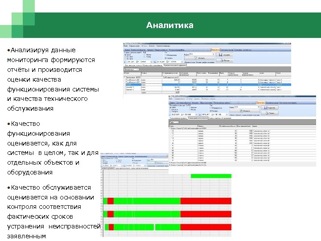The width and height of the screenshot is (321, 241).
Task: Collapse the first district group in the middle table
Action: 170,128
